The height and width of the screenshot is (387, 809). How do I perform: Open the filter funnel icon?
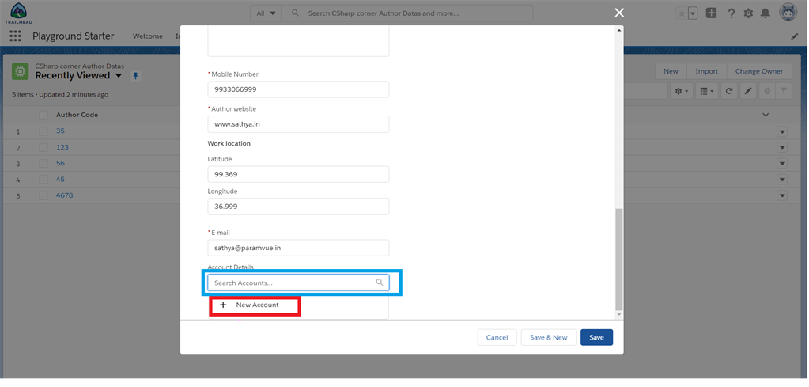pyautogui.click(x=784, y=91)
